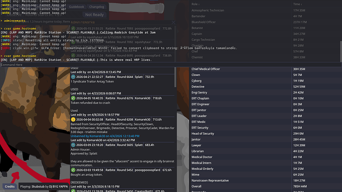Click the 'Round 6208' cell in remarks
The height and width of the screenshot is (192, 342).
125,120
